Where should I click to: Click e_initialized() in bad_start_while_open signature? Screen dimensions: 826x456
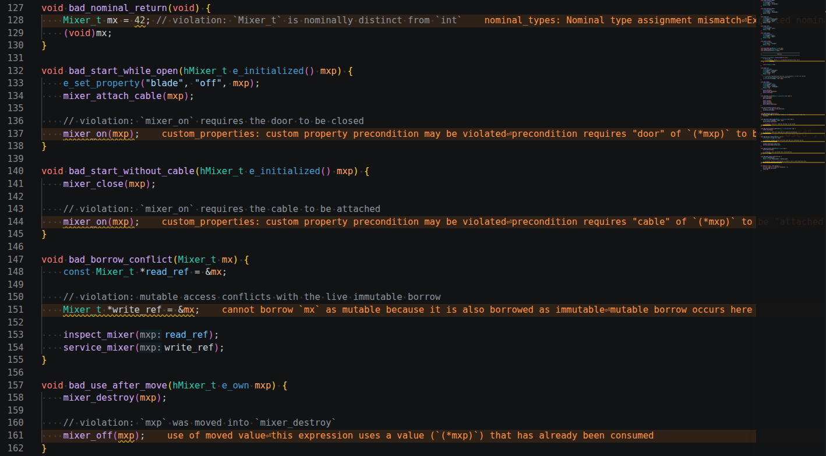(x=274, y=71)
